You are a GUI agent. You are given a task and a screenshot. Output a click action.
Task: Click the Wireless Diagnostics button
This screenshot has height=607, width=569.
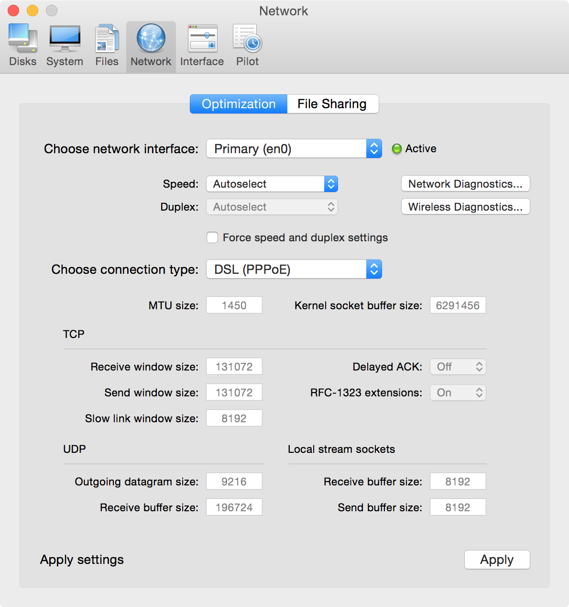click(x=466, y=207)
